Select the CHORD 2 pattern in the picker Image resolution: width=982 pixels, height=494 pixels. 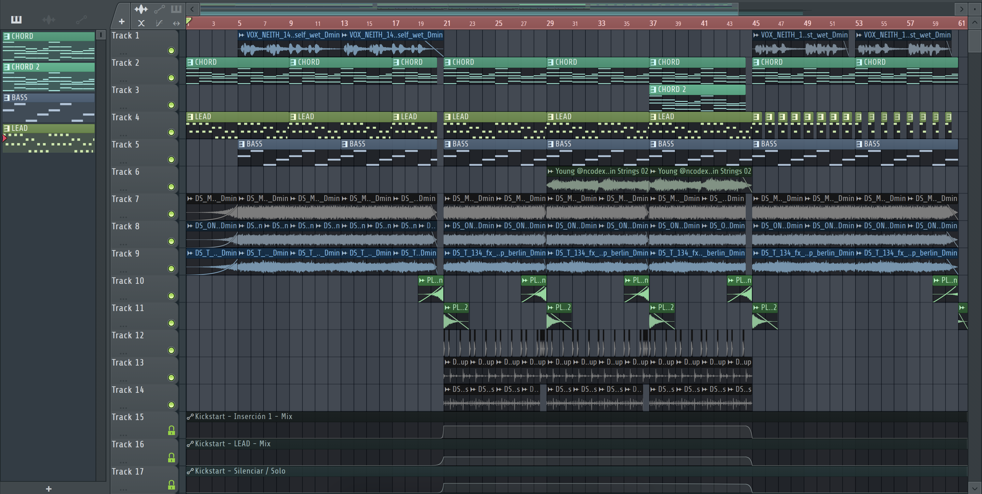[49, 77]
